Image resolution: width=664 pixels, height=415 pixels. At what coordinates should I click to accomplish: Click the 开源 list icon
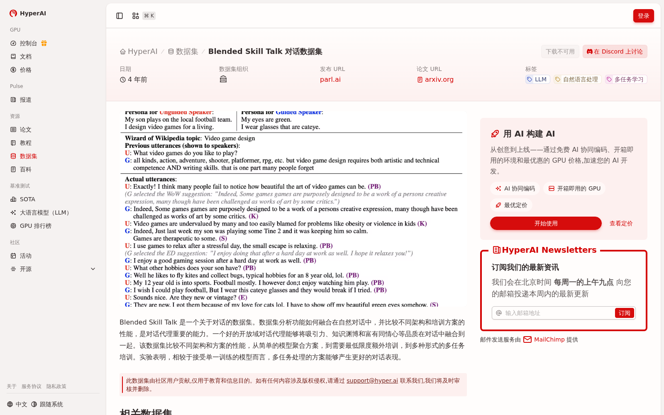[13, 269]
